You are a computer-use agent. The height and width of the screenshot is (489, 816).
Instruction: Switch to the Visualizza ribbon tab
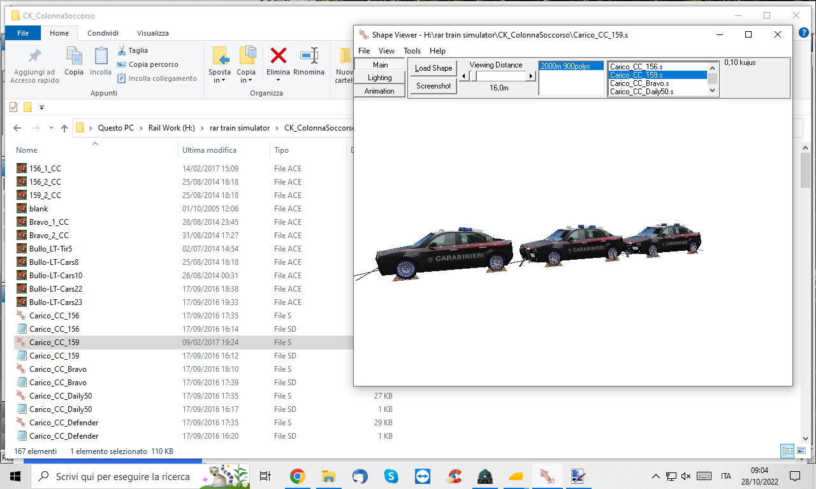click(153, 33)
